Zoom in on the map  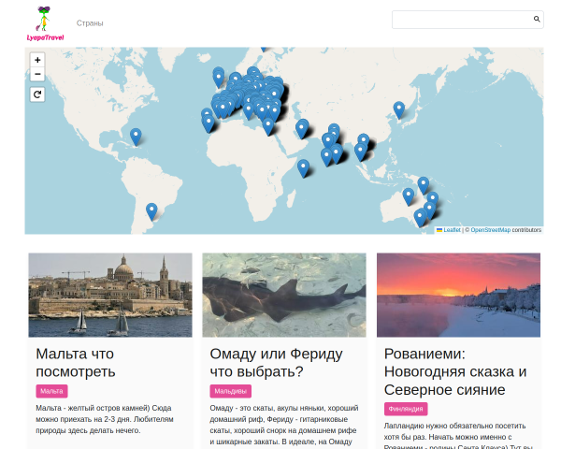37,60
